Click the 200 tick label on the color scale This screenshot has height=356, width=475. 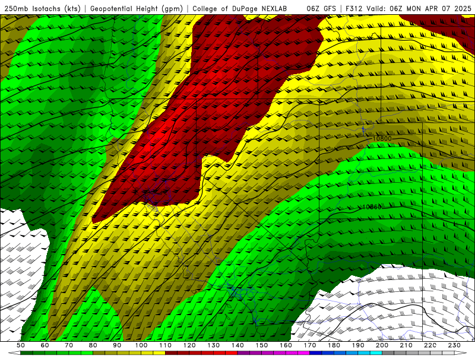tap(382, 345)
